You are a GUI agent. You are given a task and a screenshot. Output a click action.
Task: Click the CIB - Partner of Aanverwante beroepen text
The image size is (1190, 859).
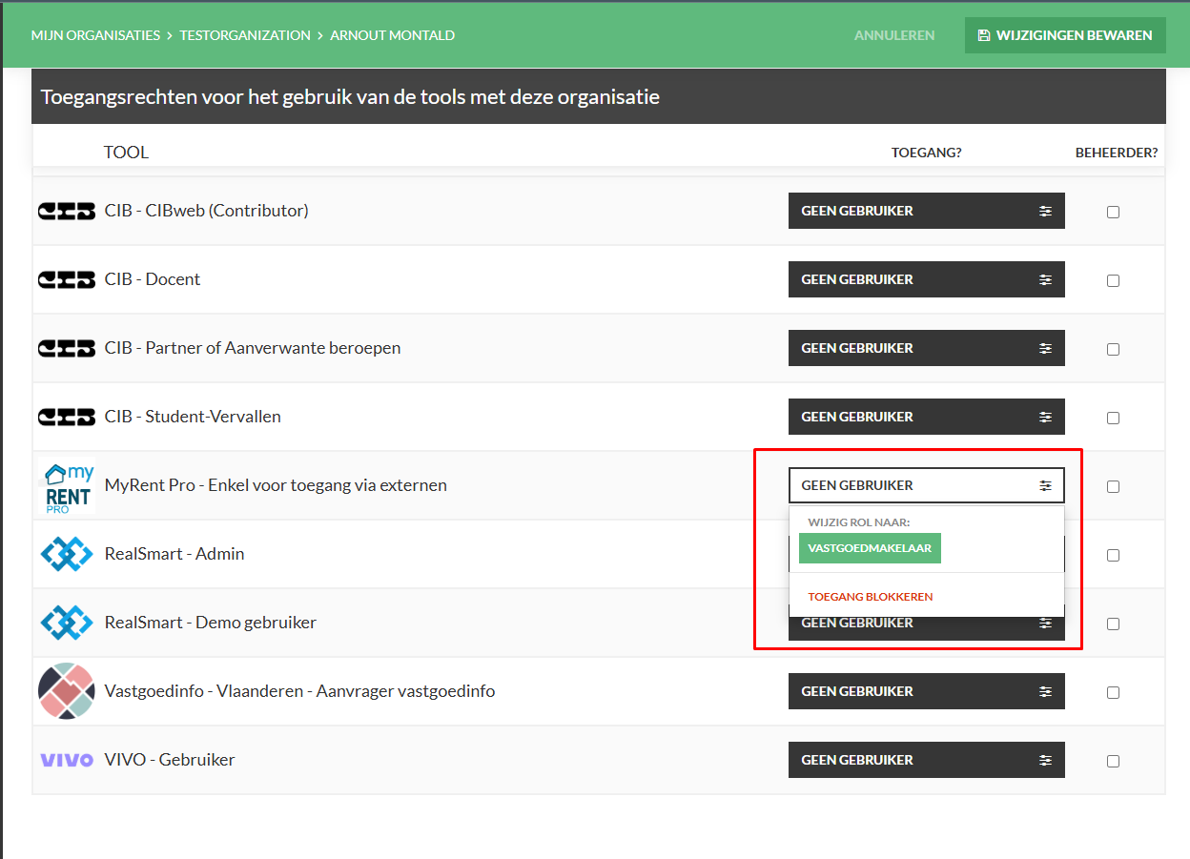pos(253,348)
